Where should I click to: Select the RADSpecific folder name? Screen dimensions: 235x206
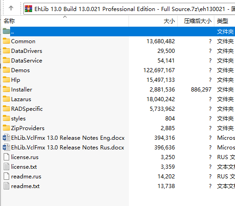pos(27,109)
